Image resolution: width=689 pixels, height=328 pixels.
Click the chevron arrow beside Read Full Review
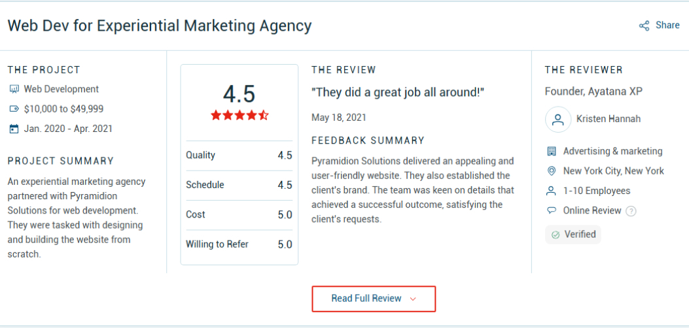click(413, 299)
